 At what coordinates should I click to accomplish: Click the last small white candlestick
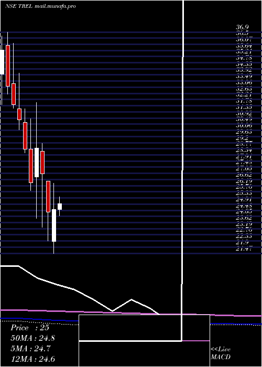point(60,207)
